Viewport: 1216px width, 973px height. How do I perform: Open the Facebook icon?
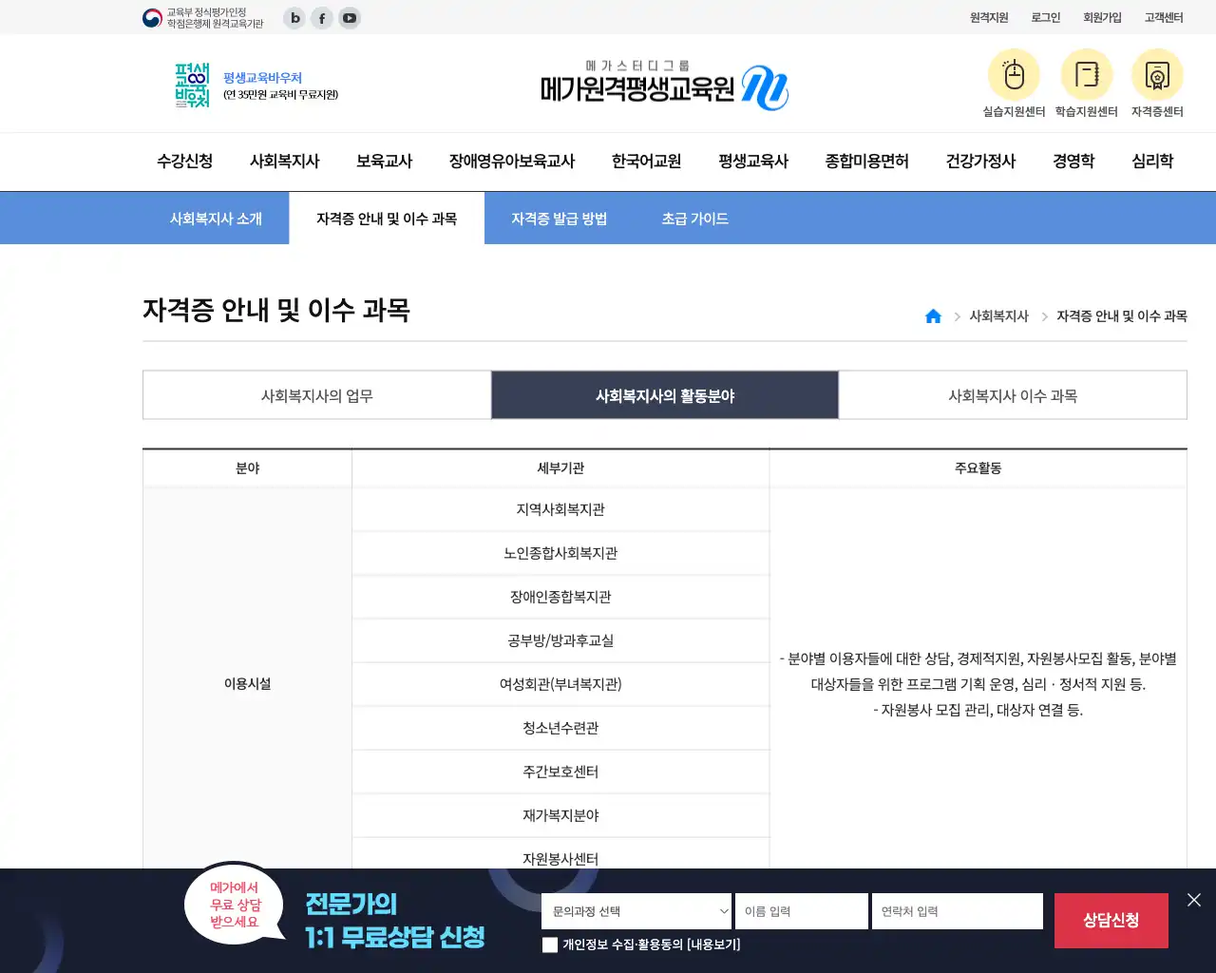pyautogui.click(x=321, y=18)
